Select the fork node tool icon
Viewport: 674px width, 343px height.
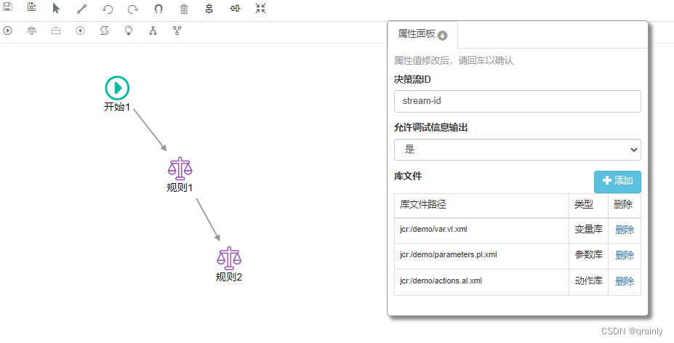(153, 31)
